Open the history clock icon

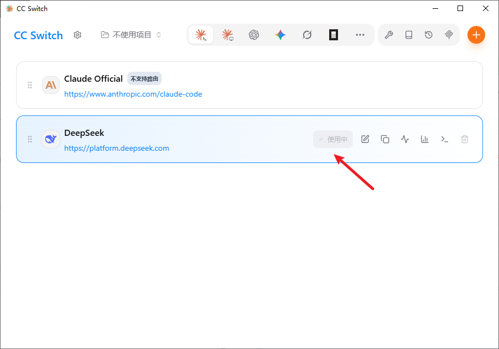point(429,35)
